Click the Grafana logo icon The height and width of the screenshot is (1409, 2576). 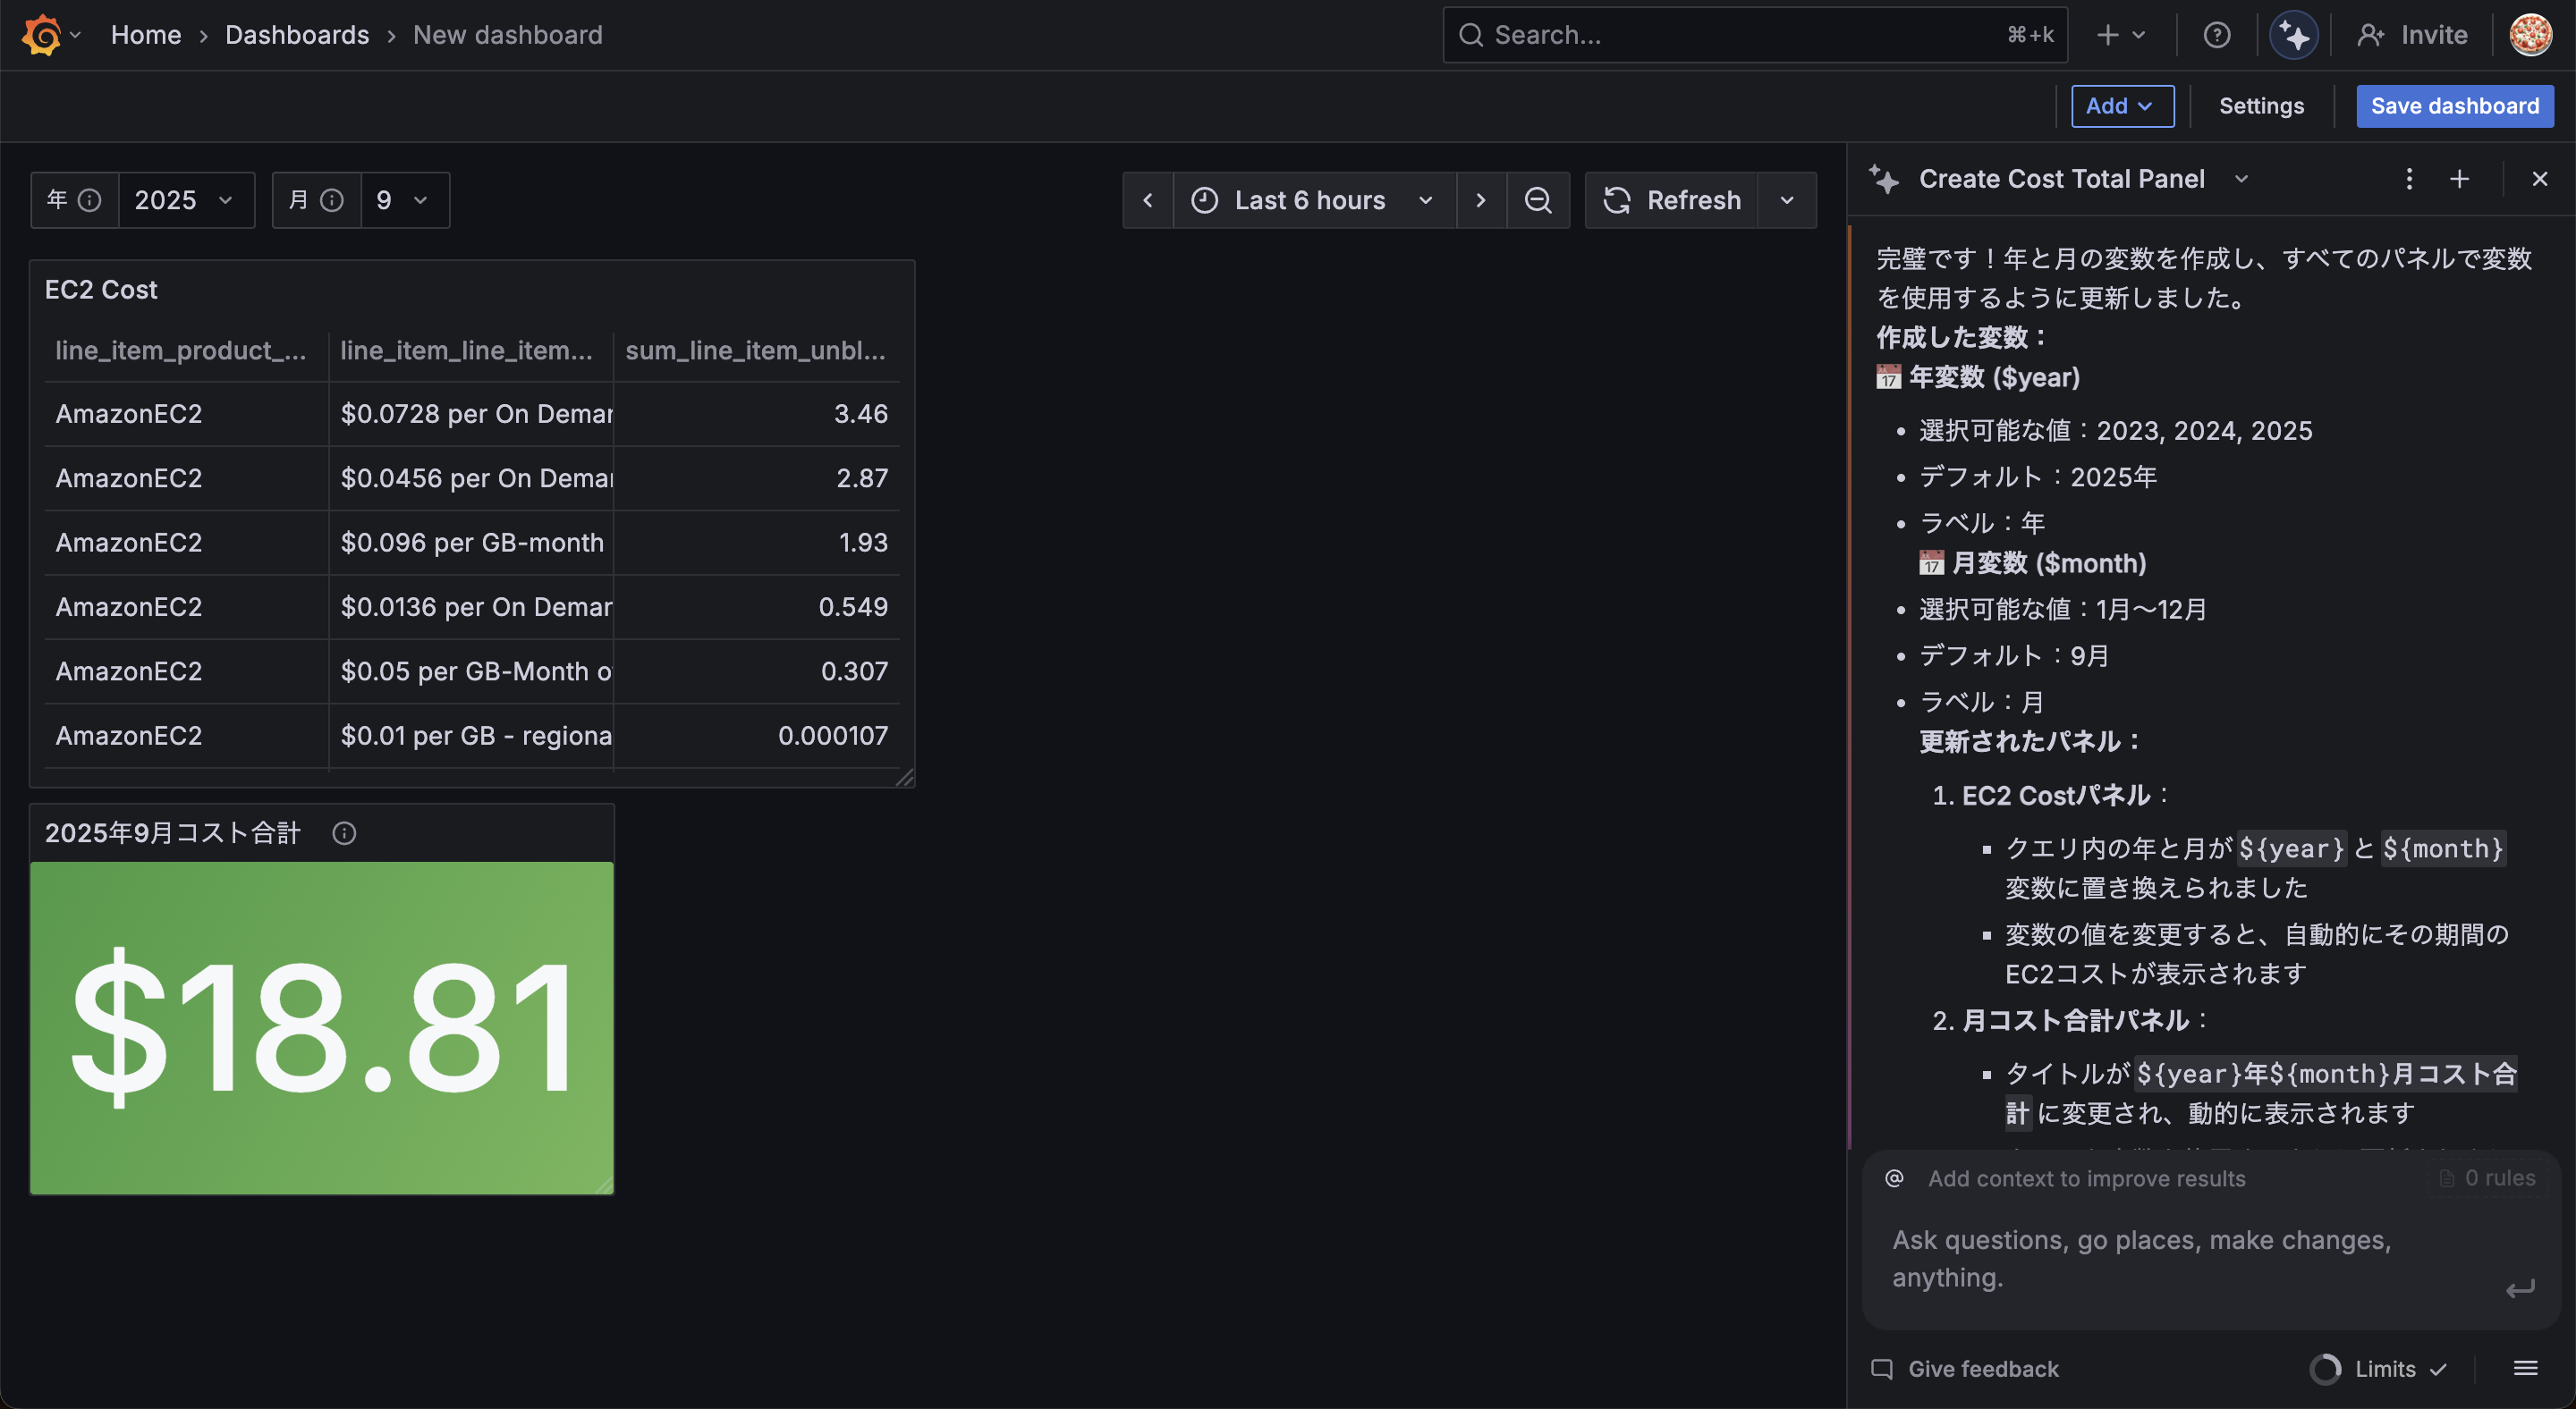41,35
